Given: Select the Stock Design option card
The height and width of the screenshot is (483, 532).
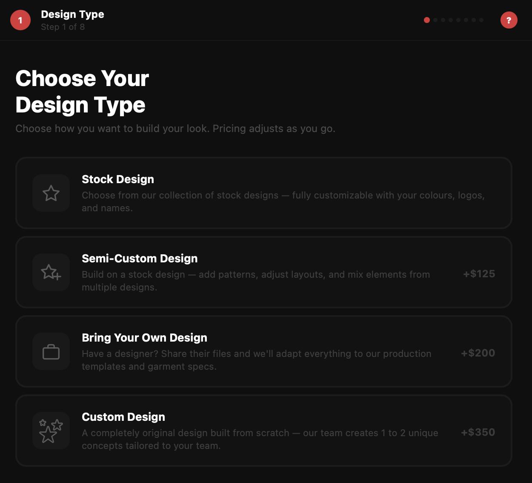Looking at the screenshot, I should click(264, 193).
